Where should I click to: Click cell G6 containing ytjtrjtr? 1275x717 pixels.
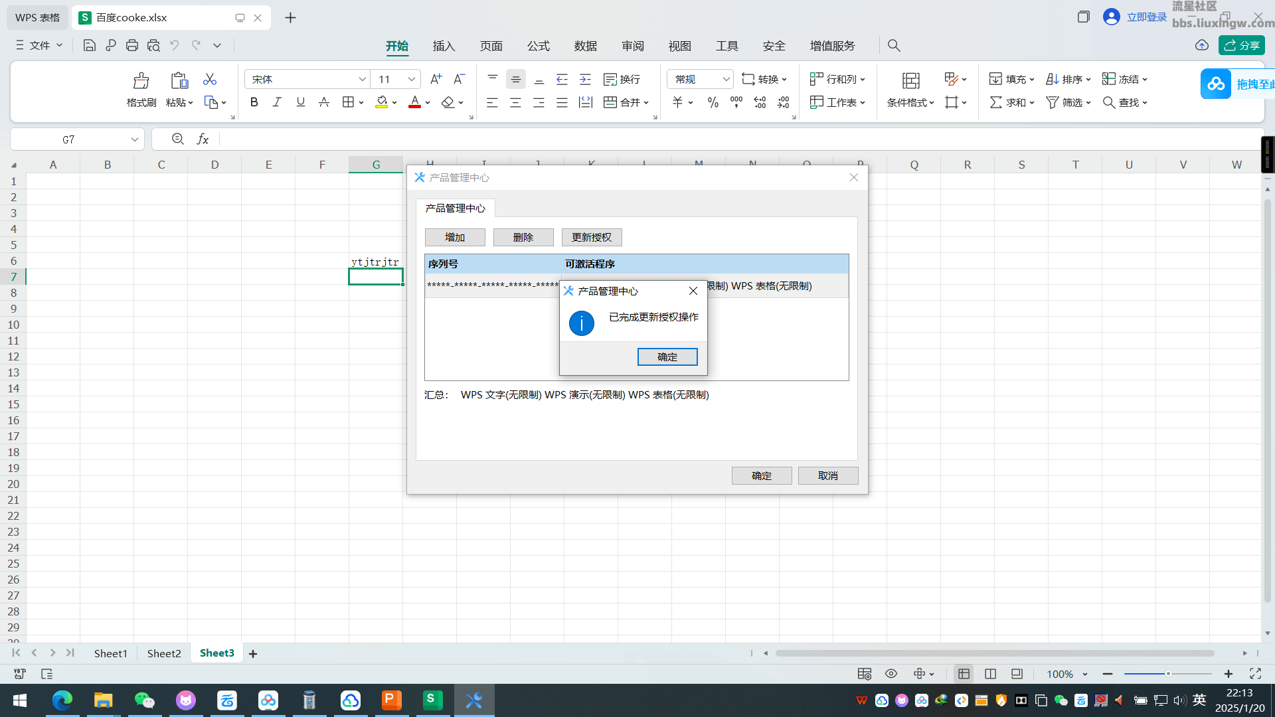pyautogui.click(x=375, y=262)
